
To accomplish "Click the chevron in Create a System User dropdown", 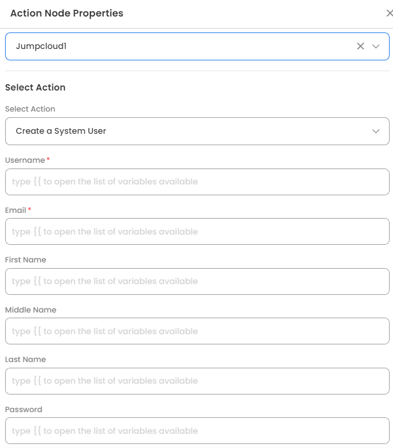I will tap(376, 131).
